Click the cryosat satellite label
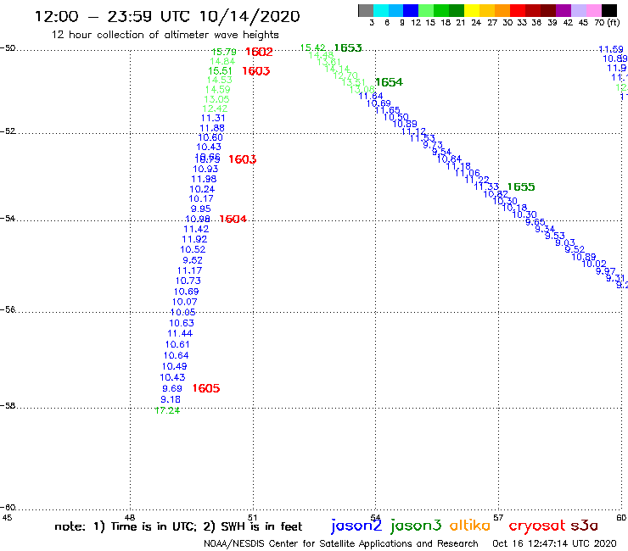The height and width of the screenshot is (551, 628). tap(537, 526)
